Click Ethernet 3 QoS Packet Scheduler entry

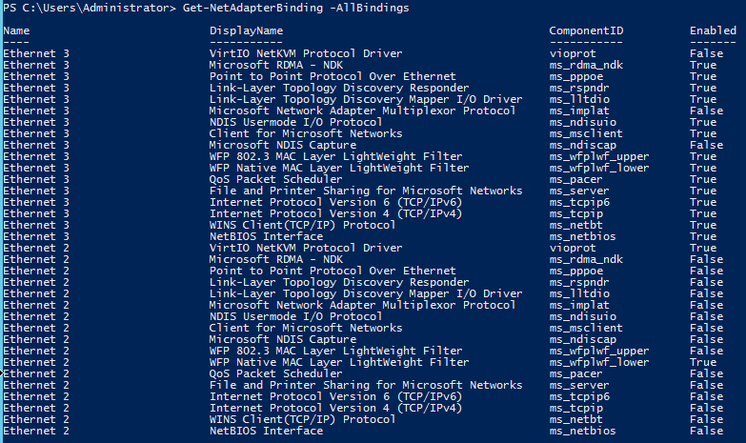pyautogui.click(x=275, y=179)
